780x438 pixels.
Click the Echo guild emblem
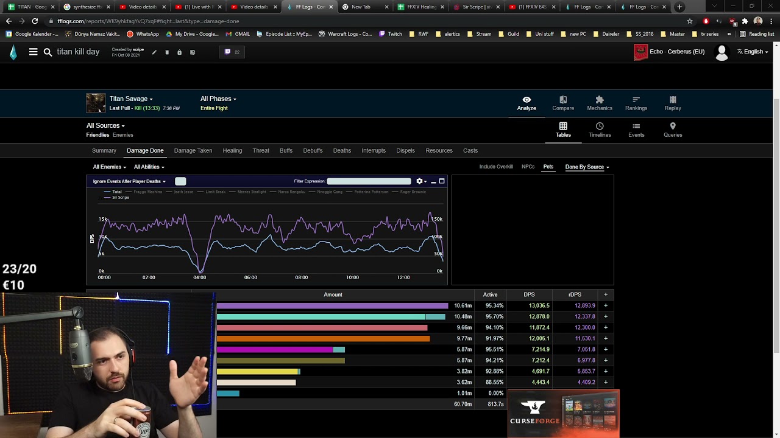640,52
